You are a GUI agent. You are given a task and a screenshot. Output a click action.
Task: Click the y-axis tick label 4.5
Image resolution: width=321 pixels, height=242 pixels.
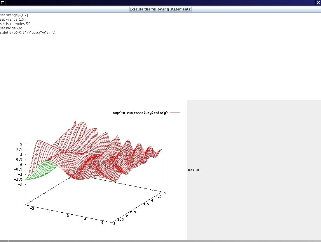(x=158, y=197)
